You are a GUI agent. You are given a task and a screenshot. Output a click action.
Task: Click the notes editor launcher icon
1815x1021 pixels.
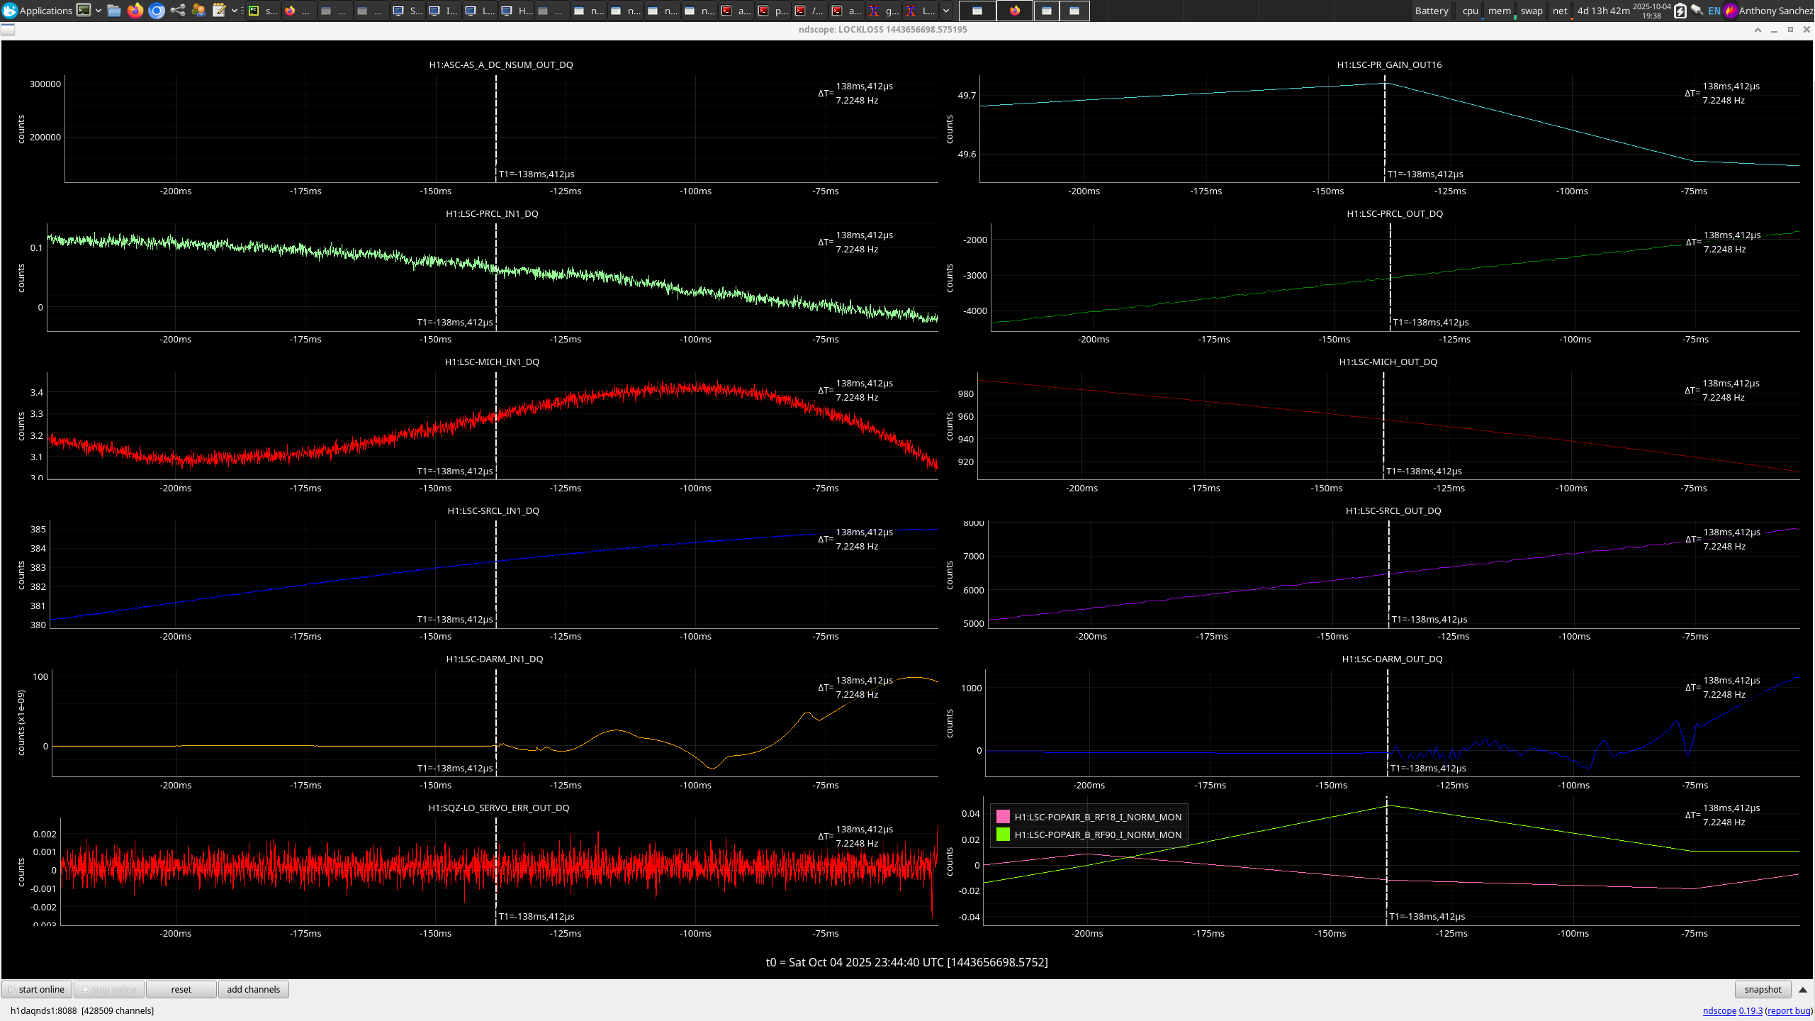pos(219,10)
